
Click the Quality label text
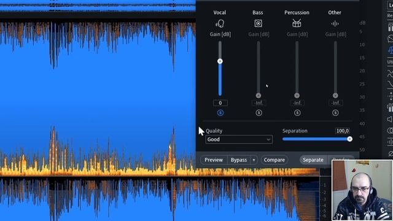click(x=214, y=131)
